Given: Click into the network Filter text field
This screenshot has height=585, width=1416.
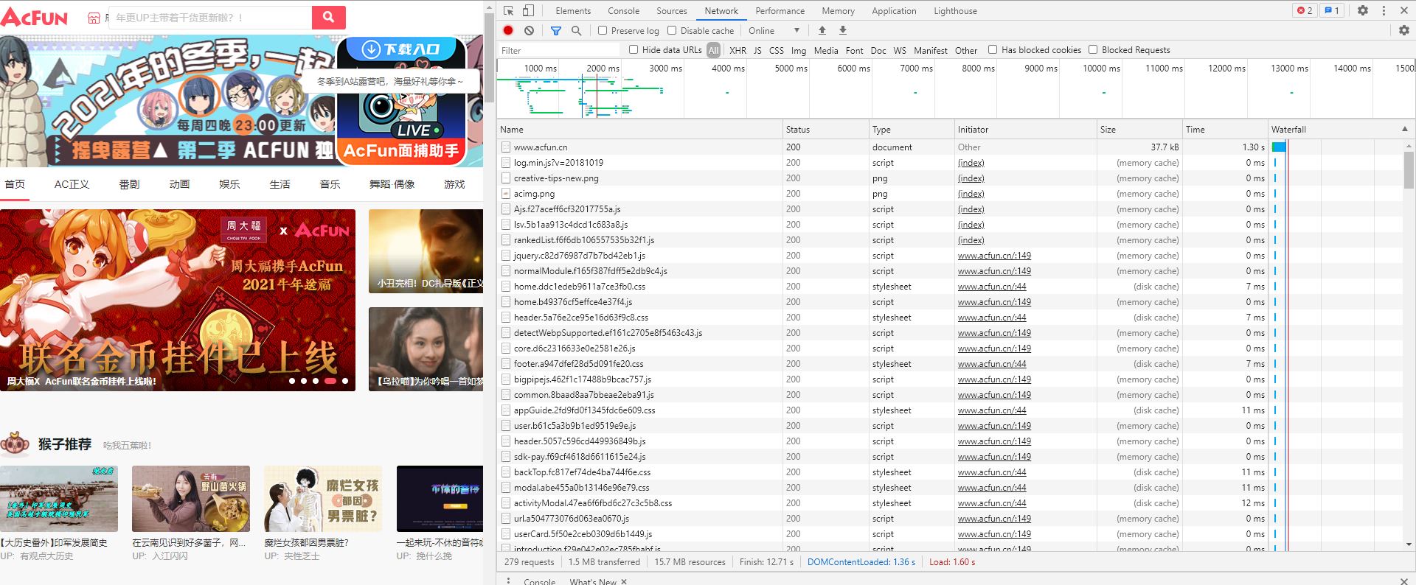Looking at the screenshot, I should pos(560,50).
